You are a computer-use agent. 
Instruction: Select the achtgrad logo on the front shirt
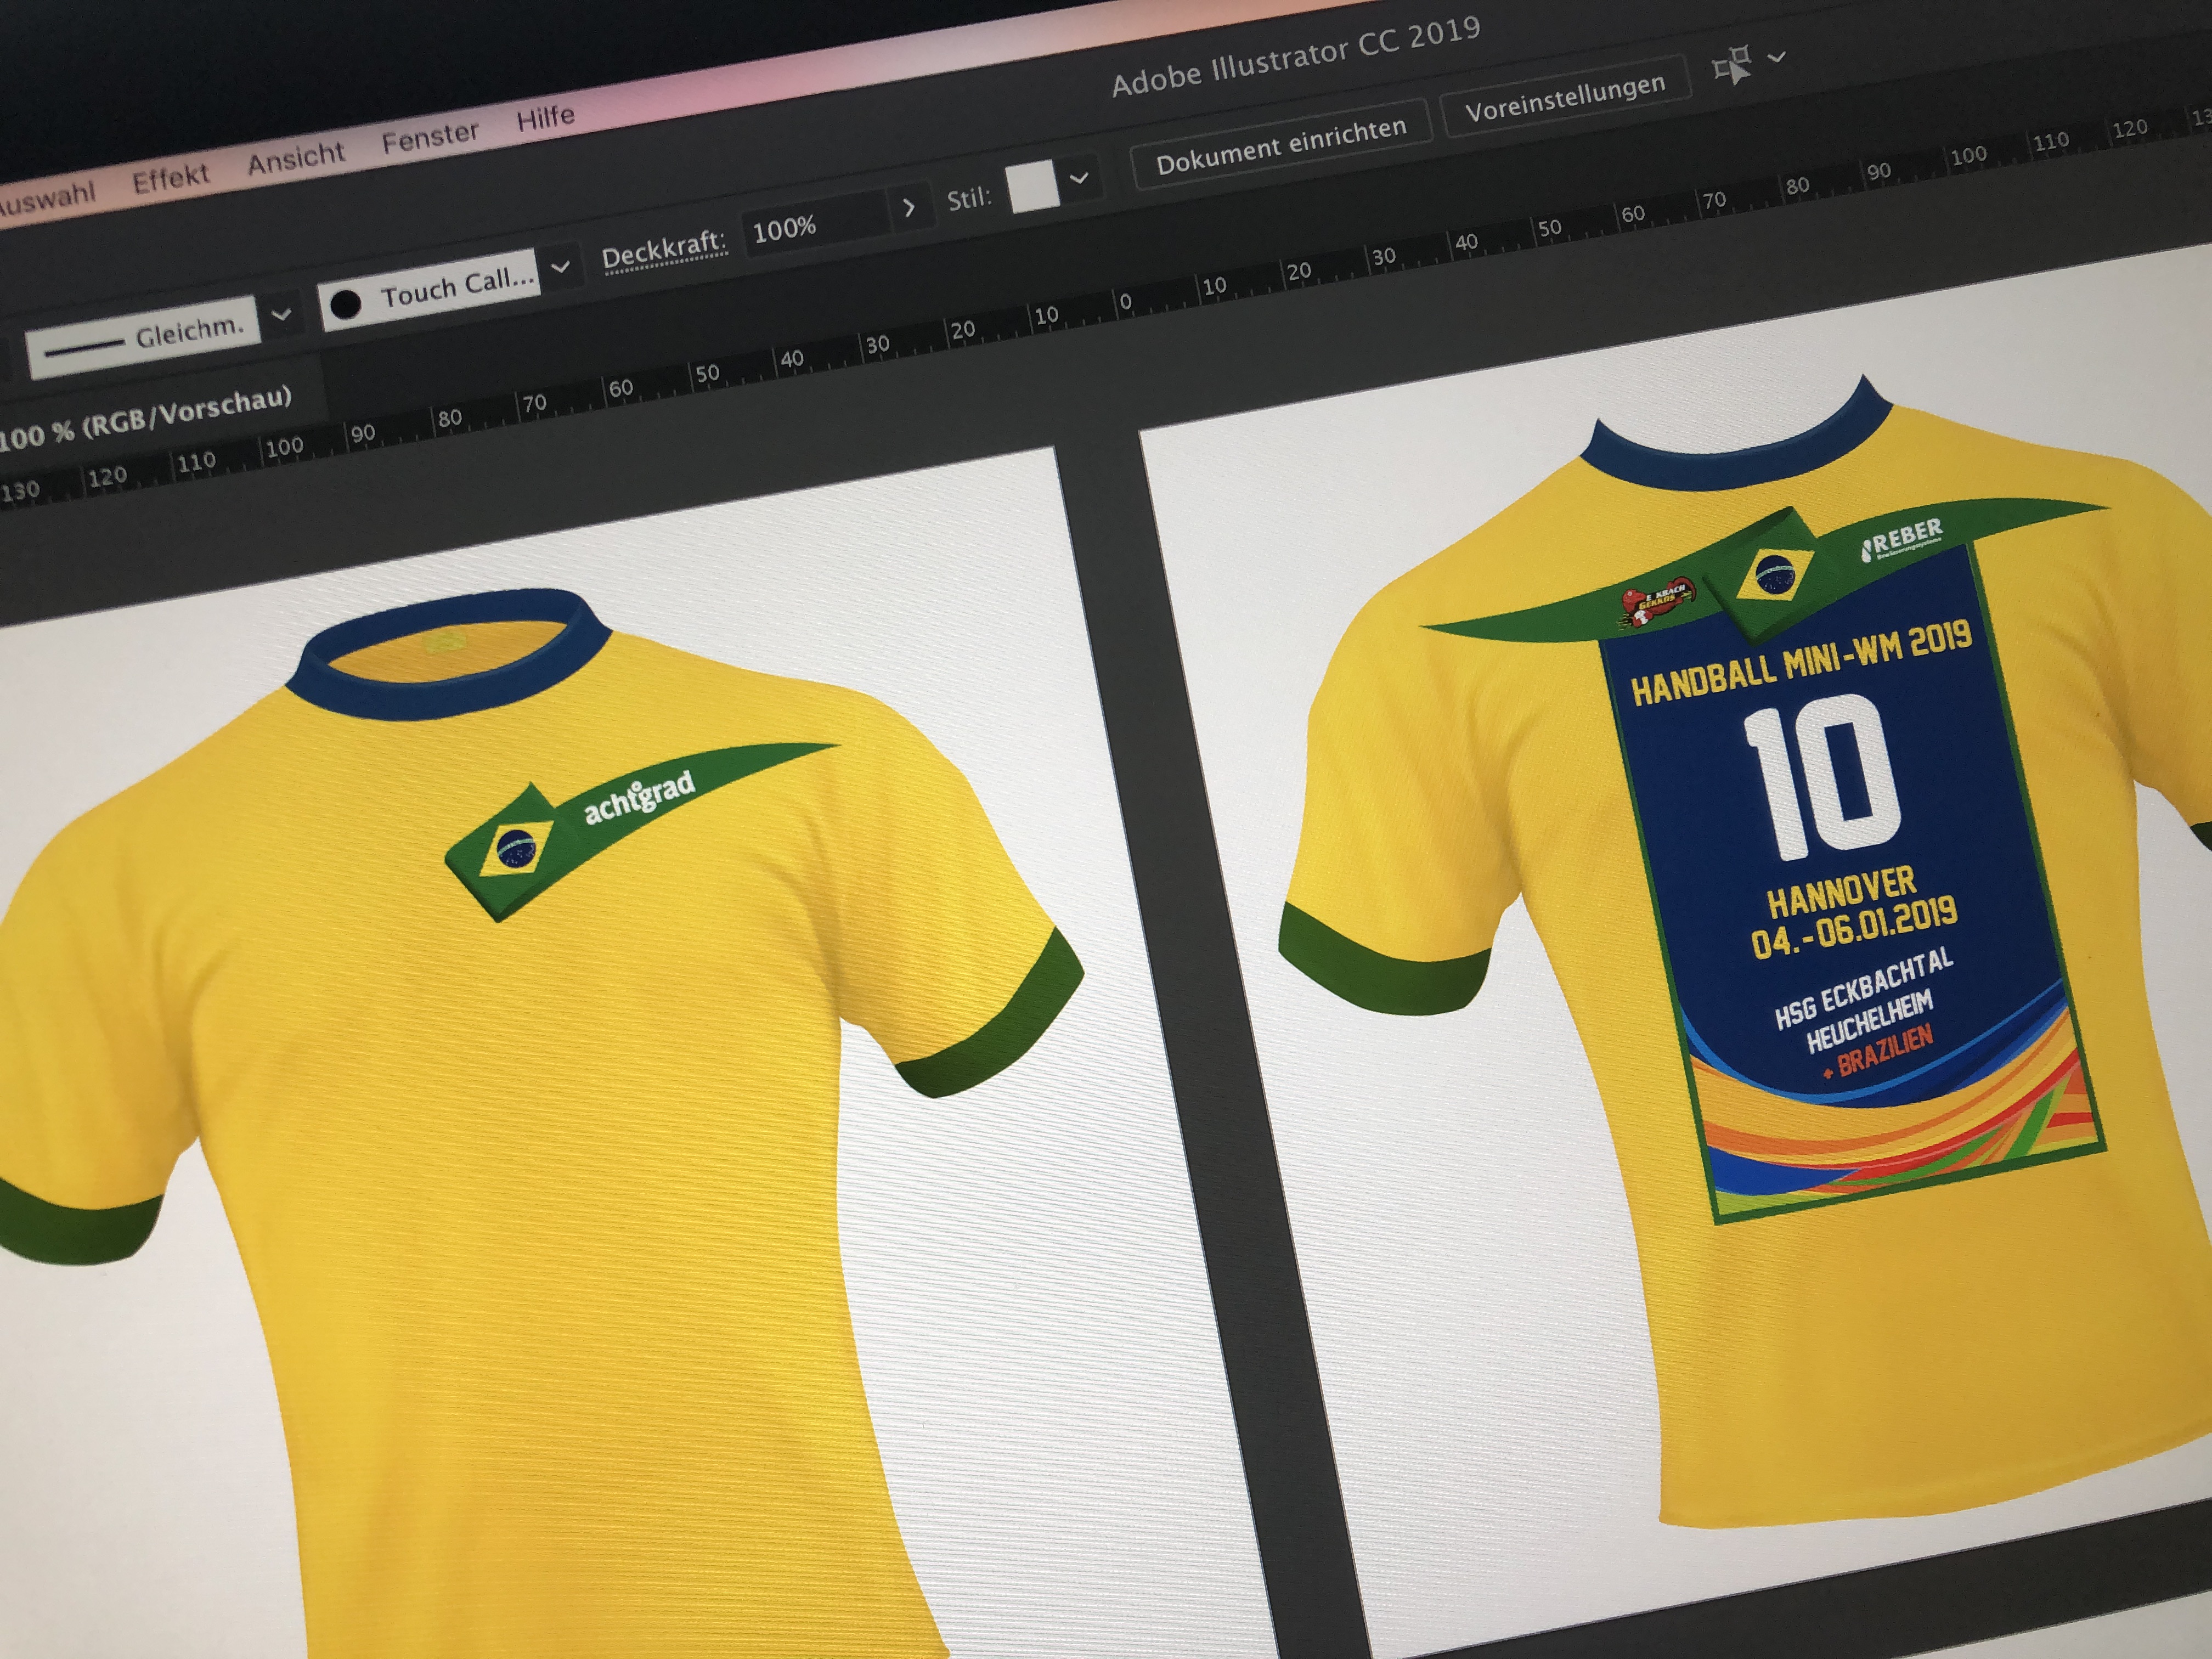(639, 800)
